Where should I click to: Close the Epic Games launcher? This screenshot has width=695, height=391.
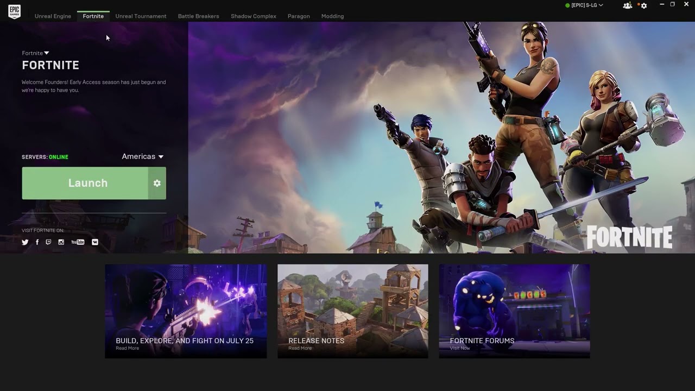686,4
